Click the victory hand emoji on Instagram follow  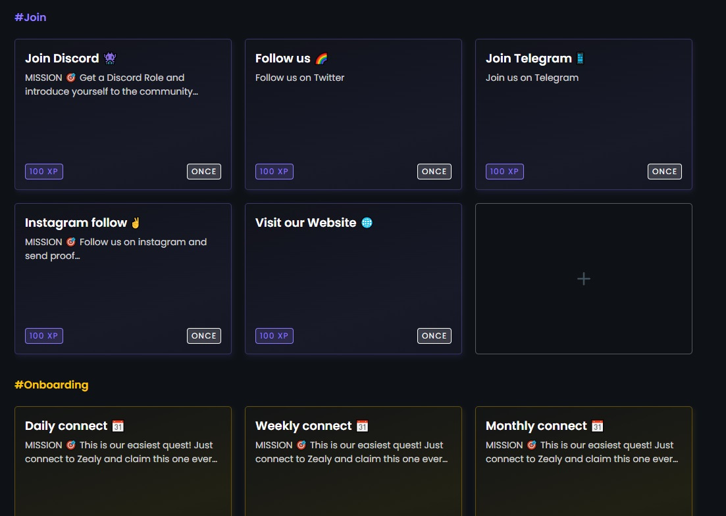pyautogui.click(x=136, y=223)
